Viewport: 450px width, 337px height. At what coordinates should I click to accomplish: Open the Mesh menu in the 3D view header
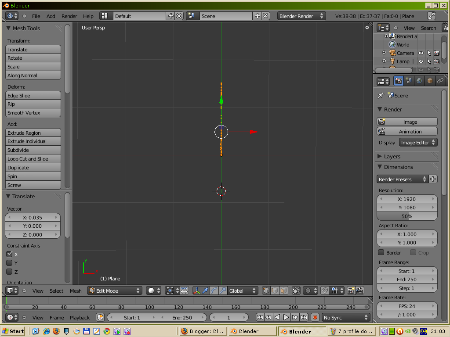(76, 290)
